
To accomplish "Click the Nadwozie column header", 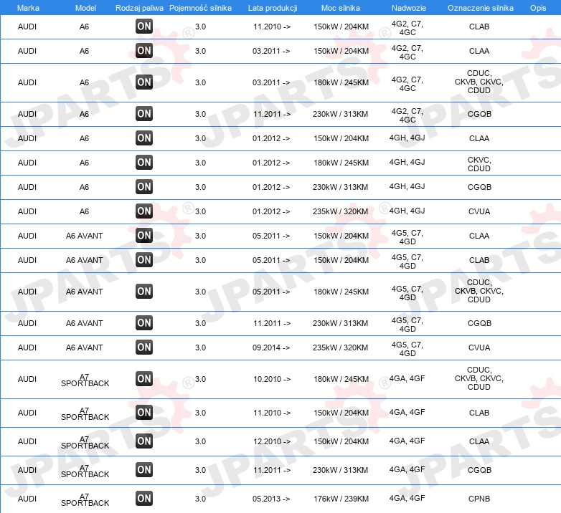I will (x=409, y=8).
